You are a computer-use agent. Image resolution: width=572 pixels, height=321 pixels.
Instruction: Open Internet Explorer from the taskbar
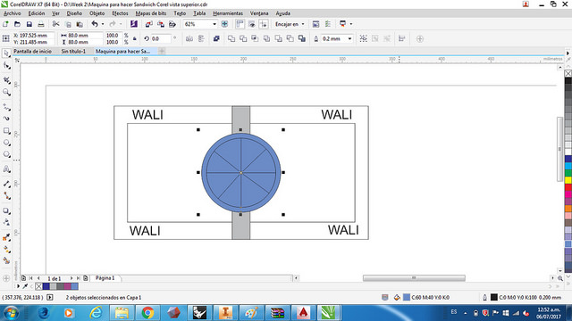point(96,313)
